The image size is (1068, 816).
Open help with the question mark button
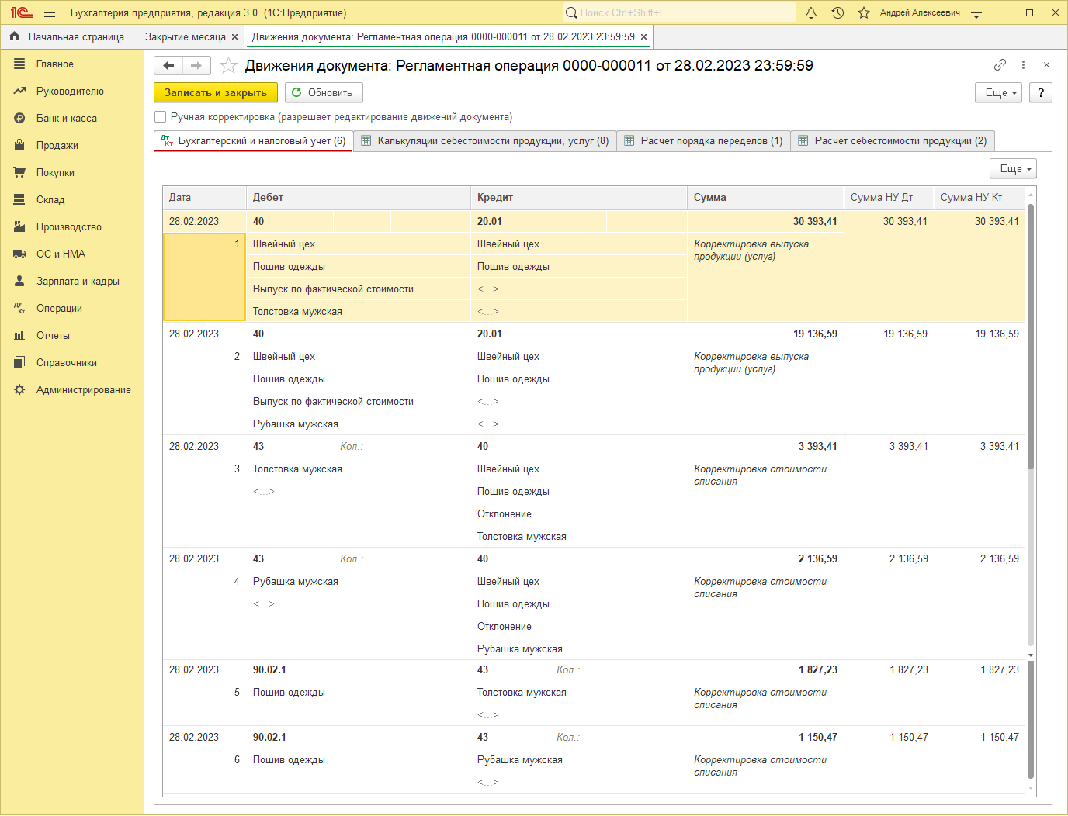(1041, 92)
